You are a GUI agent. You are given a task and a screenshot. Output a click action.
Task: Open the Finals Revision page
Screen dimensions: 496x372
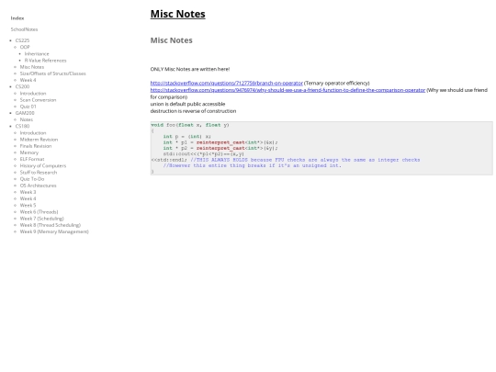(36, 146)
